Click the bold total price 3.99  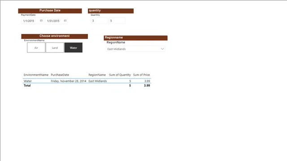point(147,85)
